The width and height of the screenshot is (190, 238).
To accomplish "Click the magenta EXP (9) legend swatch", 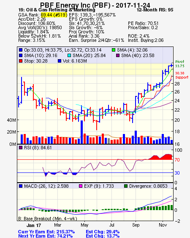I will [81, 186].
